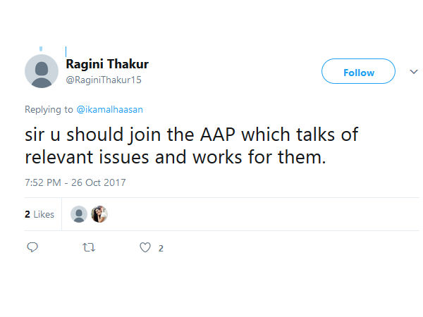The image size is (423, 317).
Task: Click the "Replying to" label
Action: [48, 109]
